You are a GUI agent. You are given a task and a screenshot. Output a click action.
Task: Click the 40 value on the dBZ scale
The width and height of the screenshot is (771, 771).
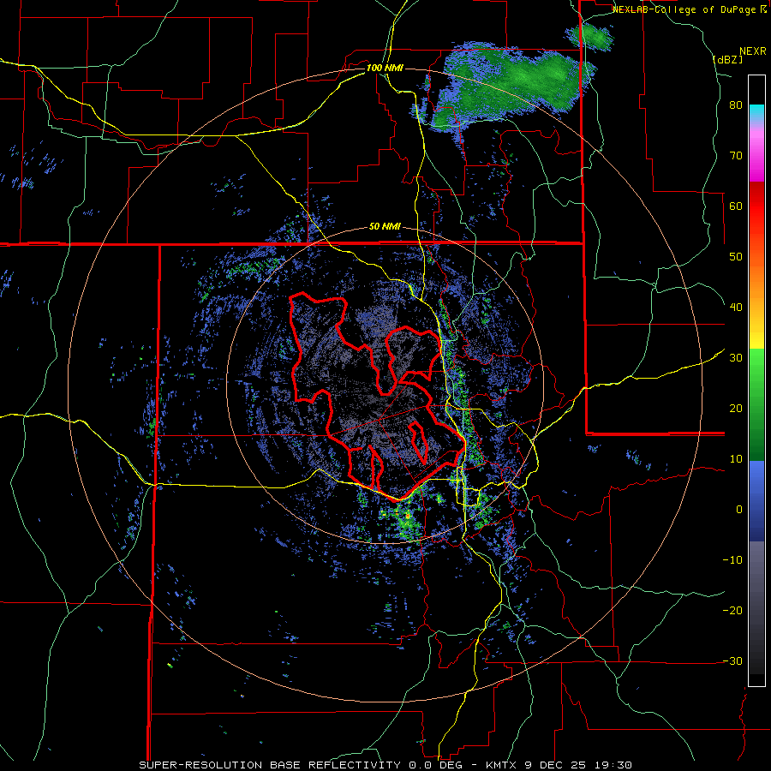(736, 308)
